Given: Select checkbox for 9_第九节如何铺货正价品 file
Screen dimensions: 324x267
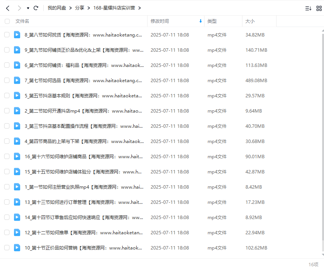Looking at the screenshot, I should (7, 50).
